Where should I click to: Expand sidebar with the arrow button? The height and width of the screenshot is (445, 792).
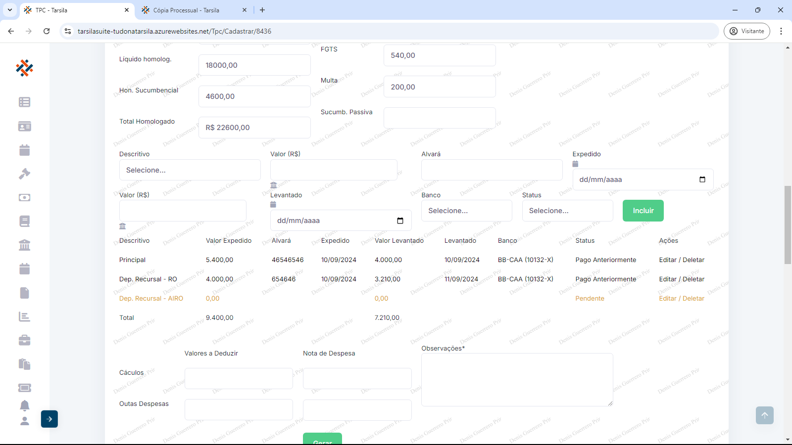[x=49, y=419]
